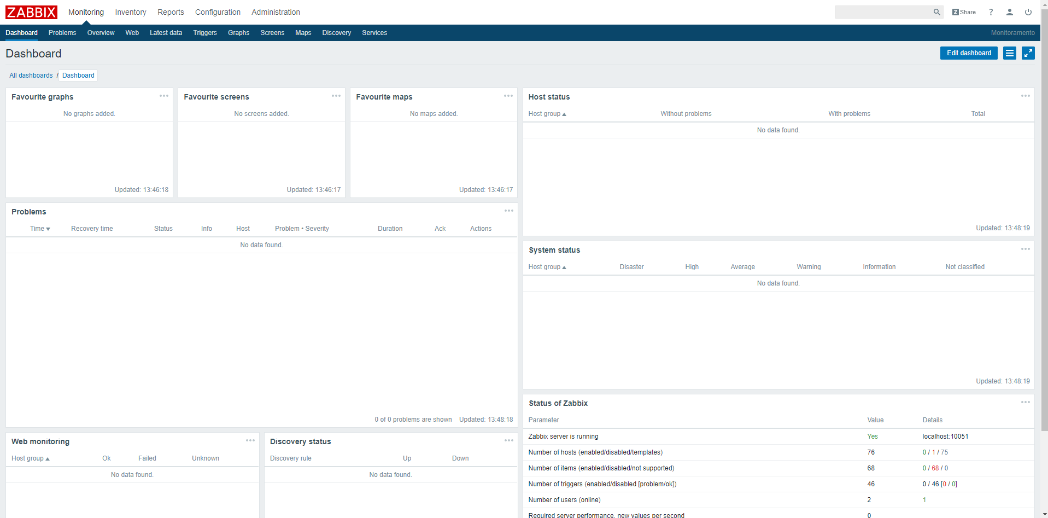Screen dimensions: 1048x518
Task: Open the Favourite graphs widget menu
Action: click(x=163, y=96)
